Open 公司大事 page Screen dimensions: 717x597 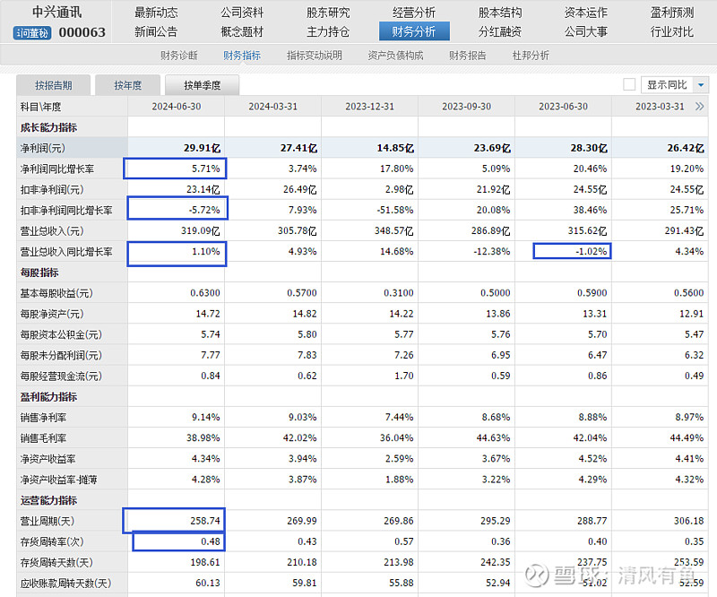pos(586,31)
